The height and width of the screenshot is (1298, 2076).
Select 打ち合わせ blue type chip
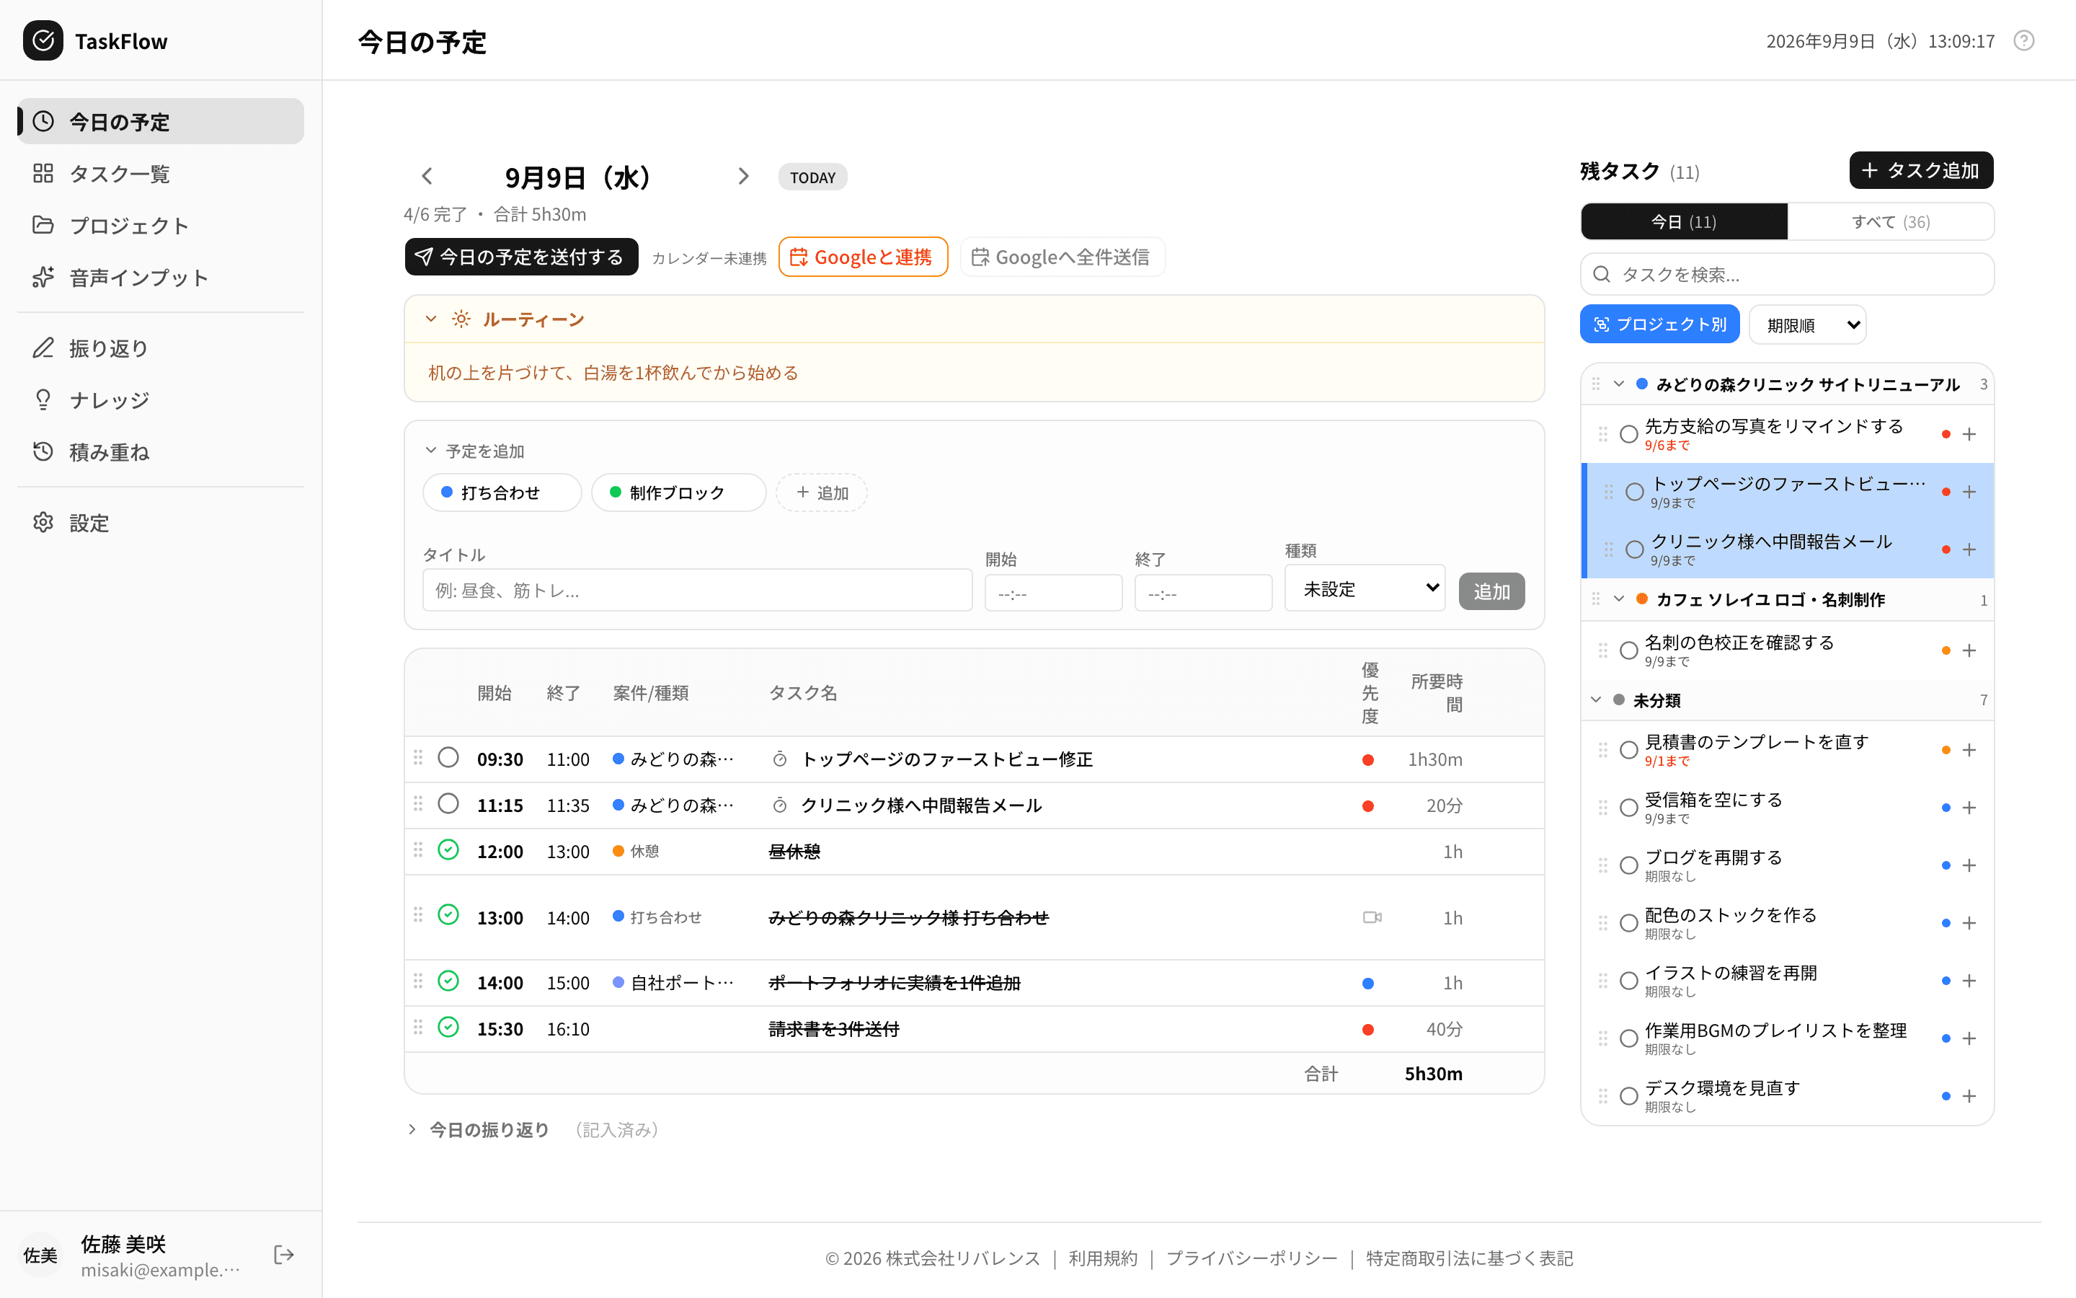coord(502,493)
